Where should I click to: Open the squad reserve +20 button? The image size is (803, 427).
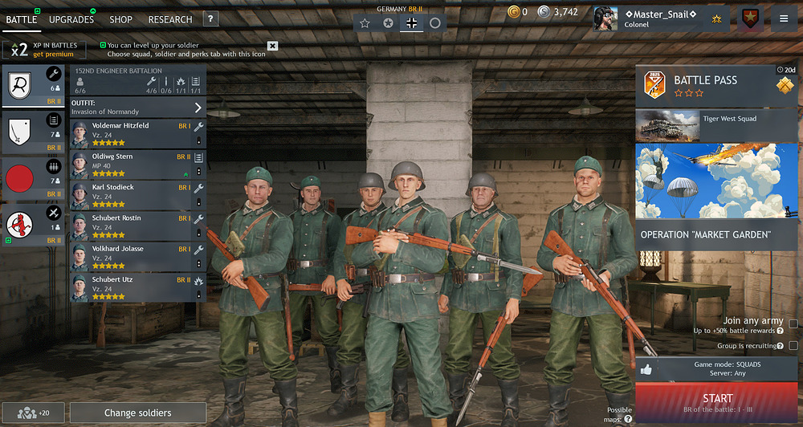click(x=33, y=413)
